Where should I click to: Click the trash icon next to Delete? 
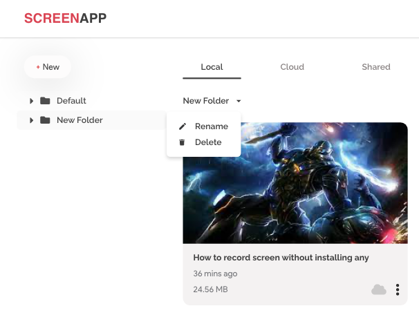point(183,142)
